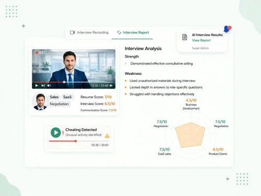Viewport: 261px width, 196px height.
Task: Click the 12:16 / 25:48 video time
Action: click(x=100, y=86)
